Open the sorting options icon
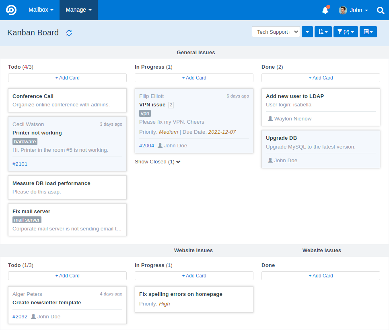 323,31
